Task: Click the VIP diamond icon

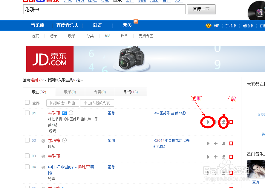Action: coord(208,26)
